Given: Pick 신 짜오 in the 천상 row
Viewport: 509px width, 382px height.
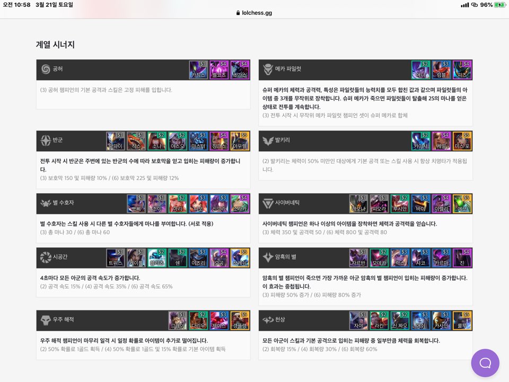Looking at the screenshot, I should pyautogui.click(x=400, y=320).
